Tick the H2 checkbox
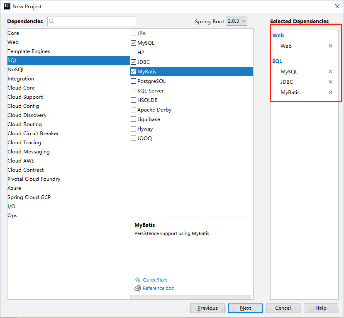This screenshot has width=344, height=318. pyautogui.click(x=133, y=52)
